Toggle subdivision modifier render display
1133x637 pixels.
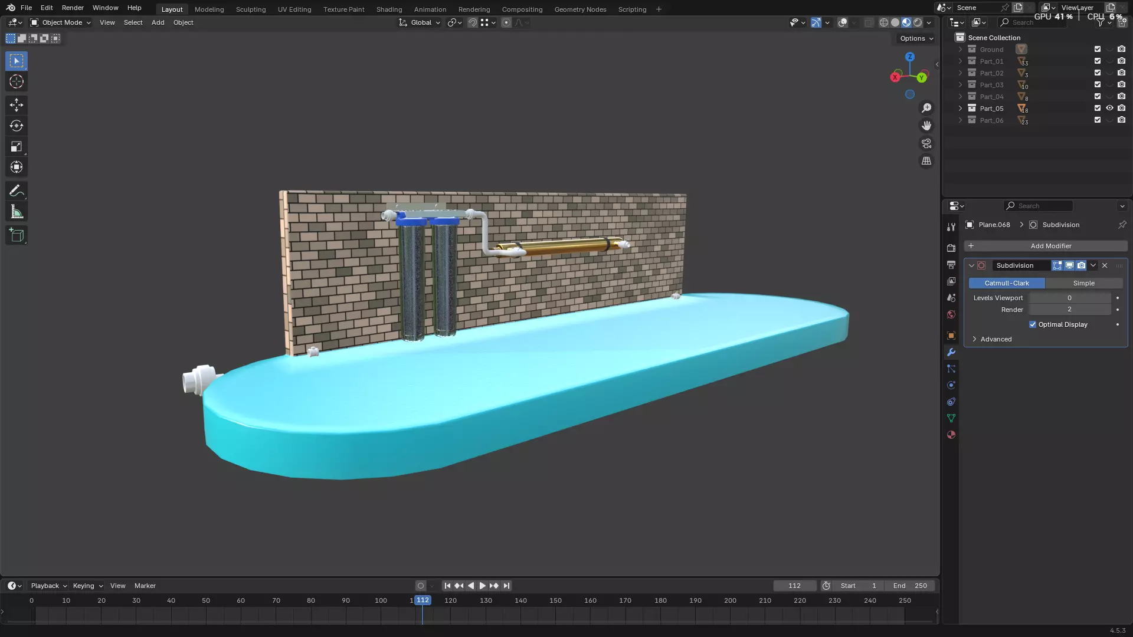click(1081, 265)
